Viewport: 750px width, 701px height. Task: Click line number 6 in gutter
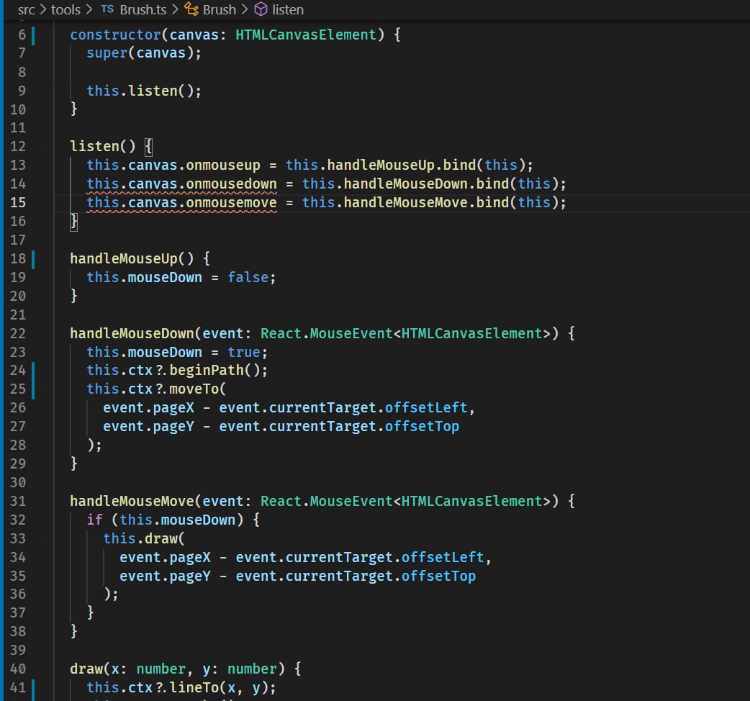coord(22,35)
